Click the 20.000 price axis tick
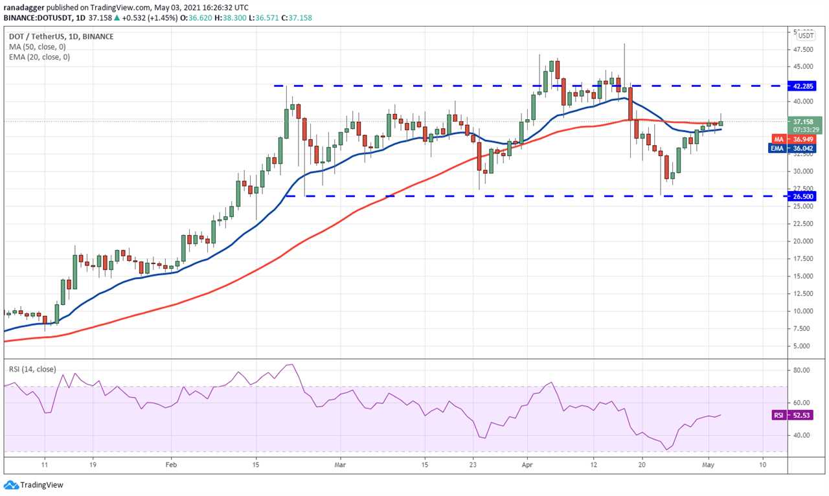The width and height of the screenshot is (829, 496). pyautogui.click(x=804, y=242)
